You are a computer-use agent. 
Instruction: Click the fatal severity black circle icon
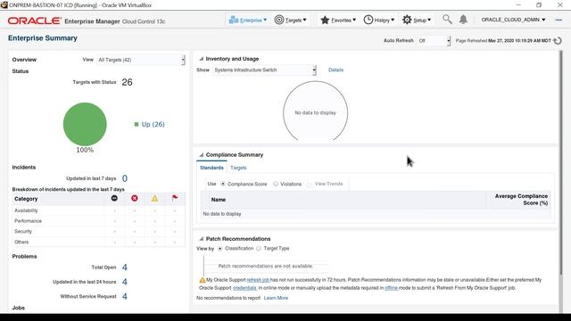point(114,198)
